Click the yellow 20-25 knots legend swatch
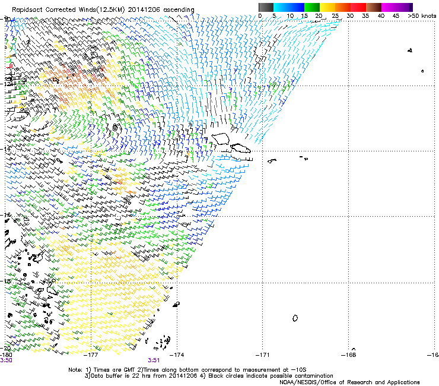Viewport: 439px width, 386px height. (327, 7)
